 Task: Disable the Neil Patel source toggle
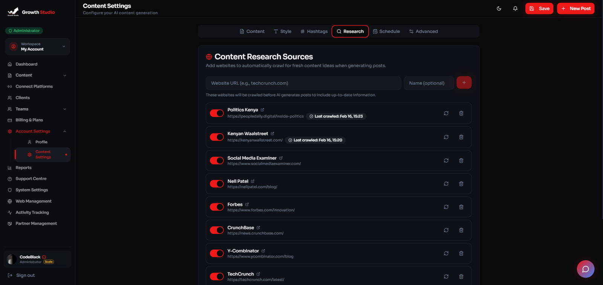pyautogui.click(x=217, y=184)
